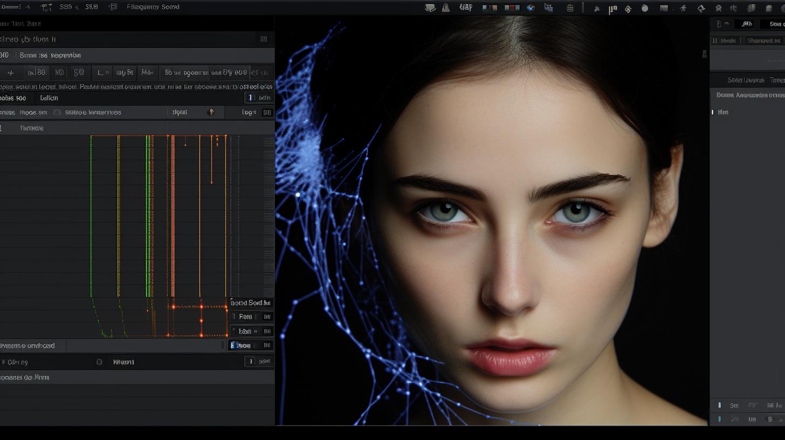The image size is (785, 440).
Task: Click the plus button in the left panel toolbar
Action: (x=11, y=72)
